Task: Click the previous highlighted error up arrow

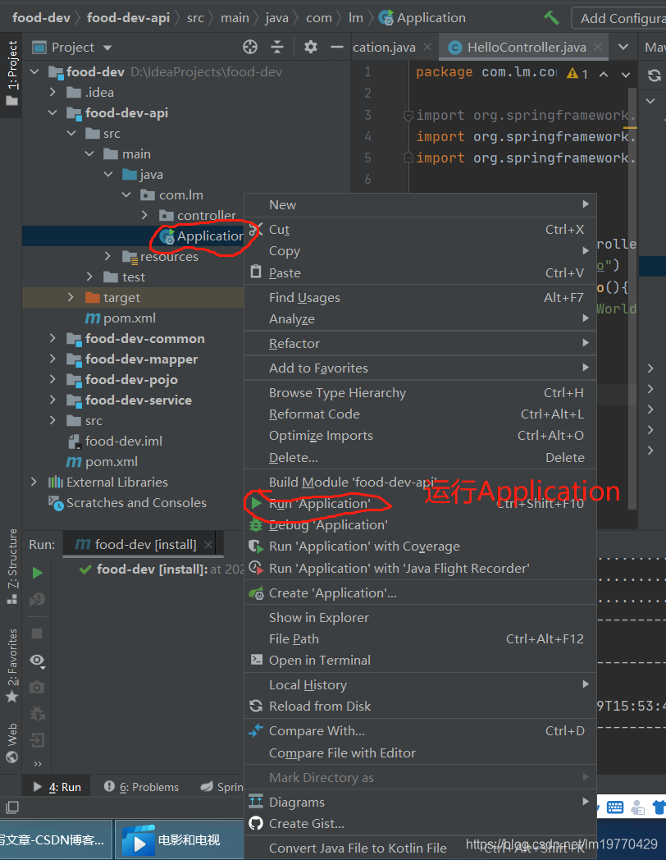Action: pyautogui.click(x=604, y=74)
